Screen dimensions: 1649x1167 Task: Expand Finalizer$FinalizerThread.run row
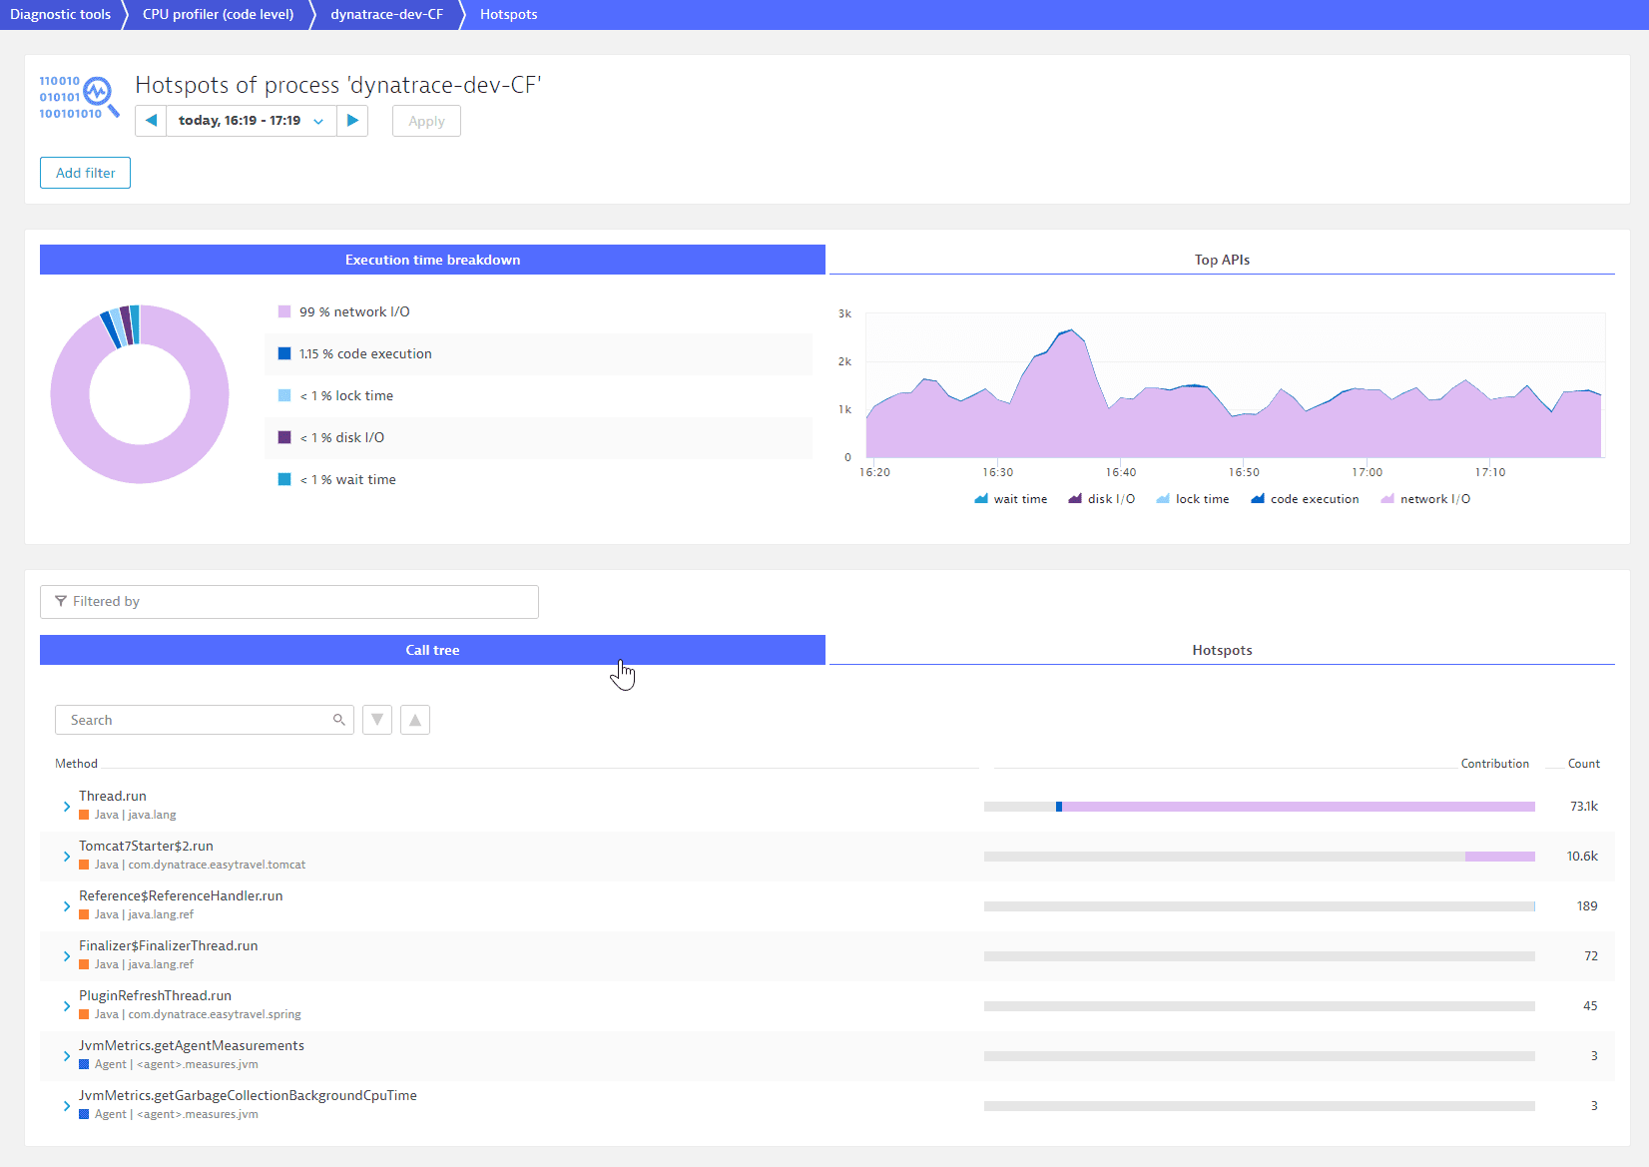pos(67,956)
